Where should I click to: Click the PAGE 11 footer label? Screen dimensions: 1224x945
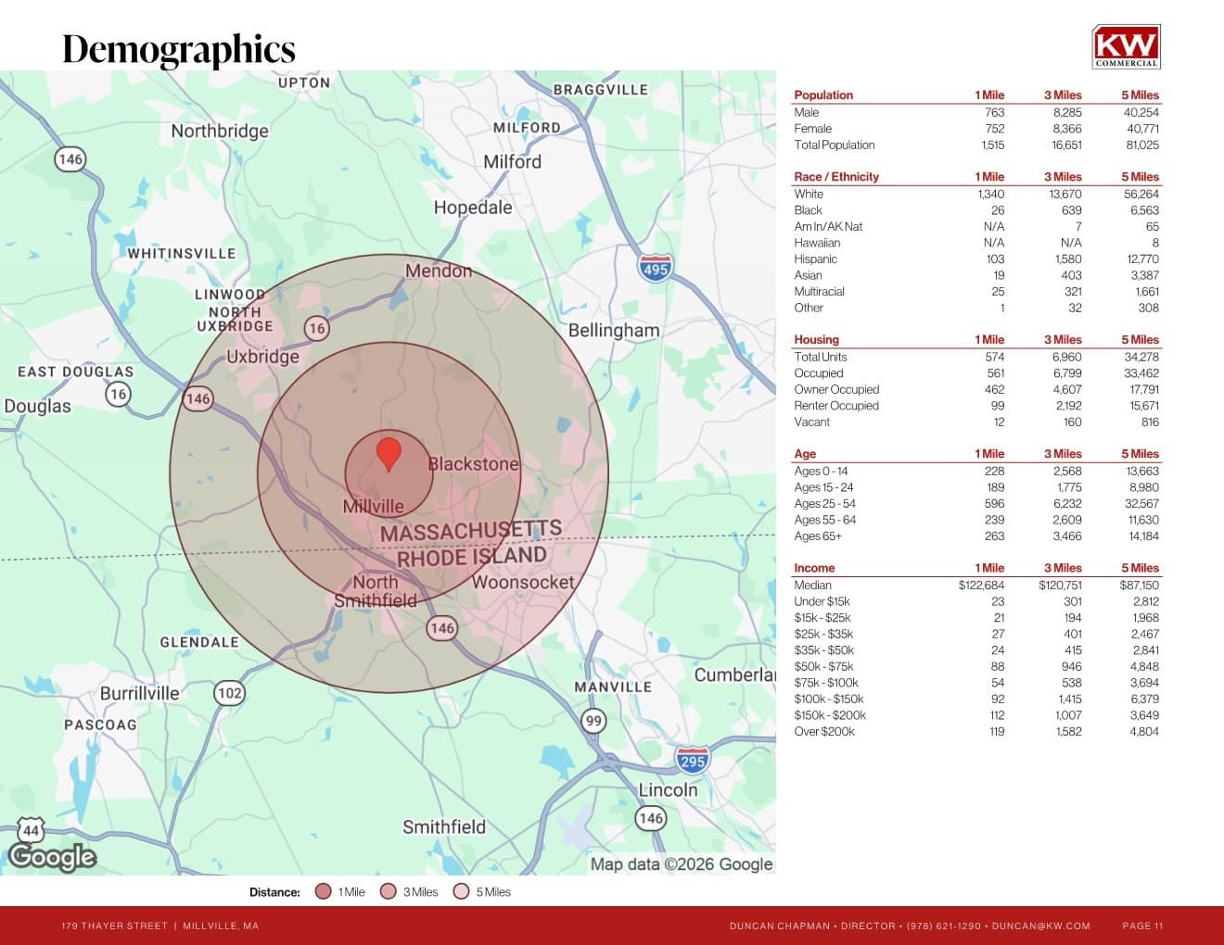point(1142,926)
